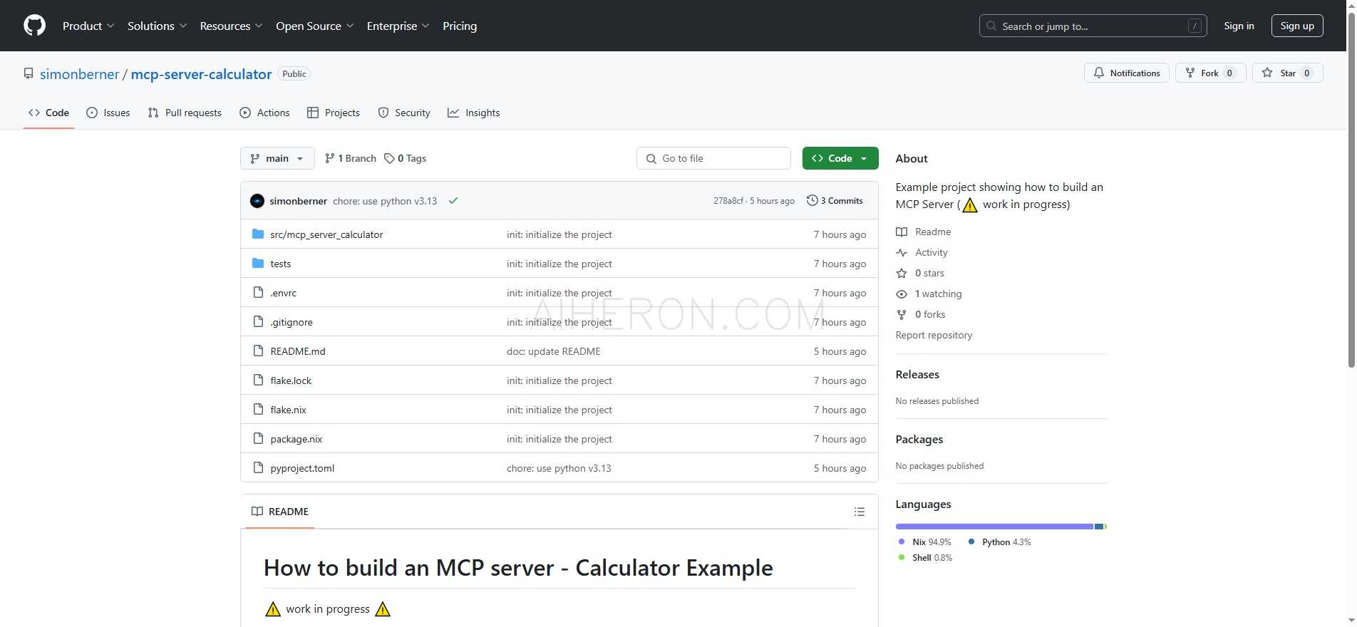Image resolution: width=1357 pixels, height=627 pixels.
Task: Click the Sign up button
Action: pyautogui.click(x=1296, y=26)
